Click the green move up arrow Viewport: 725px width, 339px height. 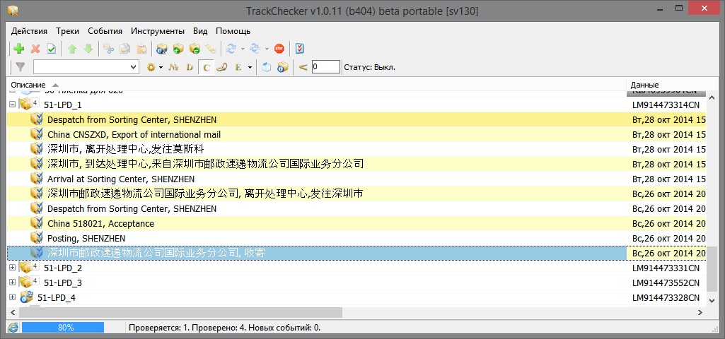coord(71,49)
